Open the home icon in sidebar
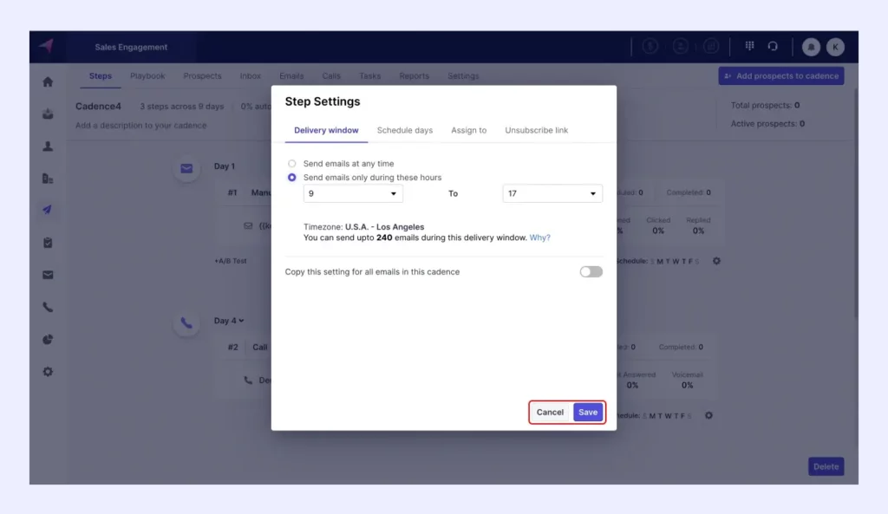 pos(48,82)
